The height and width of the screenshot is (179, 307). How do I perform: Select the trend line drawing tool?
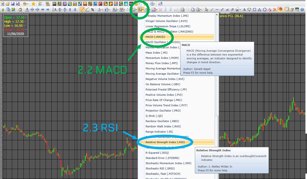pyautogui.click(x=212, y=10)
